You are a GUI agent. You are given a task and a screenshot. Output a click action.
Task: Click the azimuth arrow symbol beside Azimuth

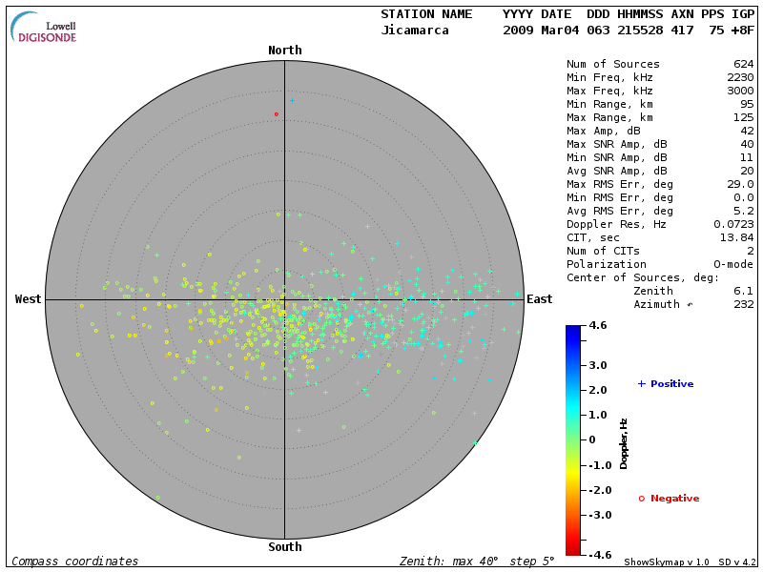point(691,305)
